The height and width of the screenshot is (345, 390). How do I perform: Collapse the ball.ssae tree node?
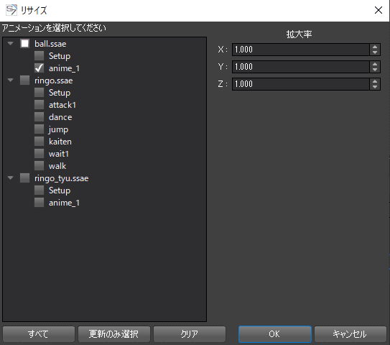pos(11,44)
